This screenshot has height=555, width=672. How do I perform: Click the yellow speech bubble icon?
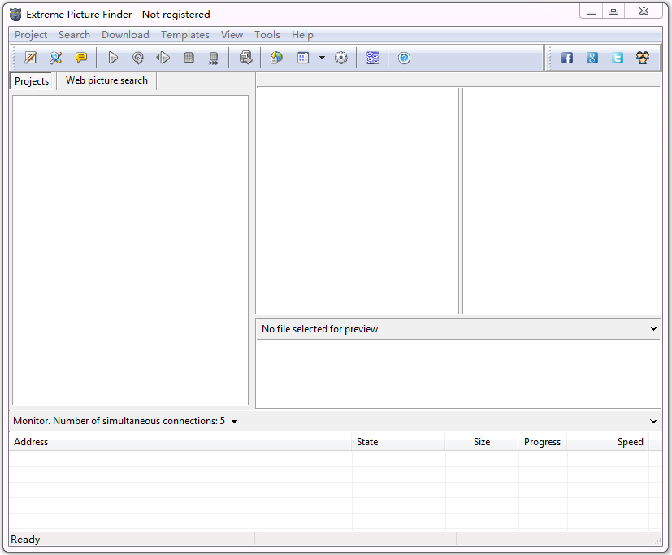80,58
